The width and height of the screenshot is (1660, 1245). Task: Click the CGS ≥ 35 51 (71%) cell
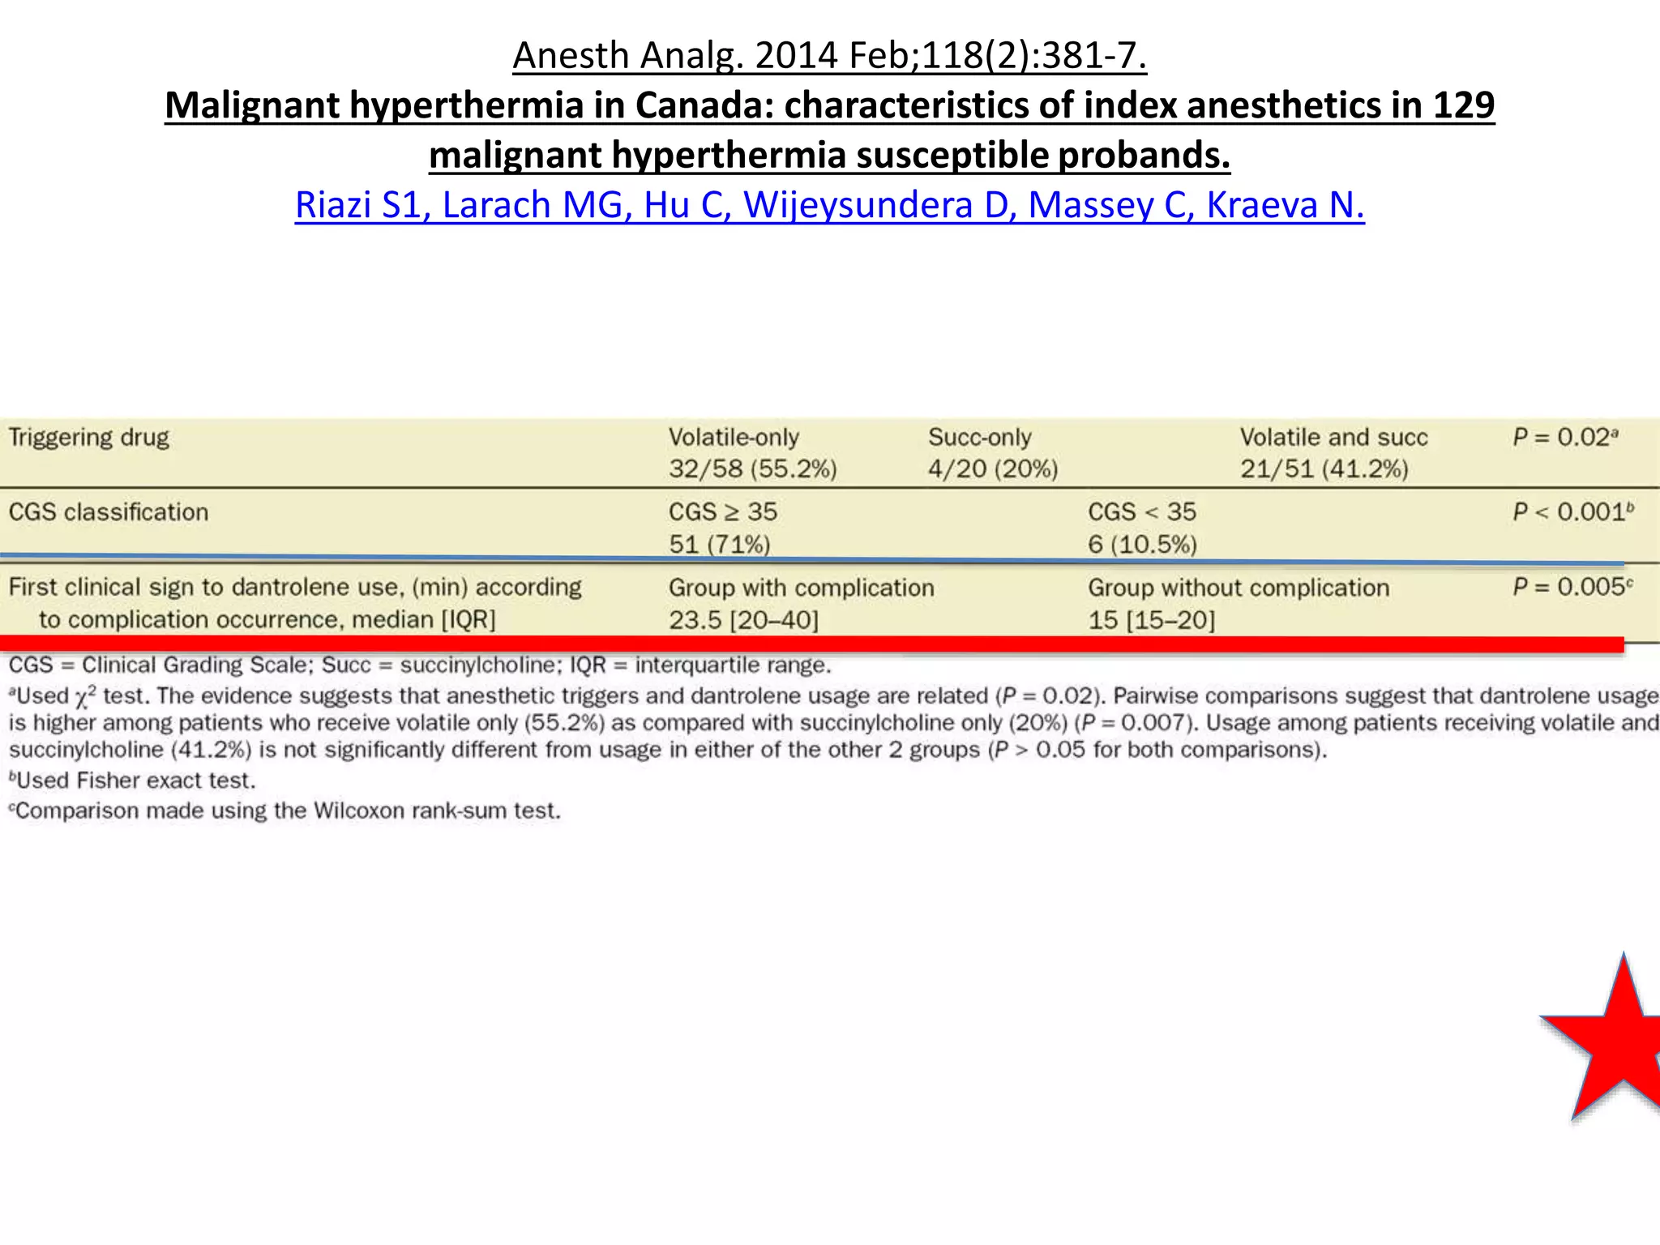tap(722, 528)
